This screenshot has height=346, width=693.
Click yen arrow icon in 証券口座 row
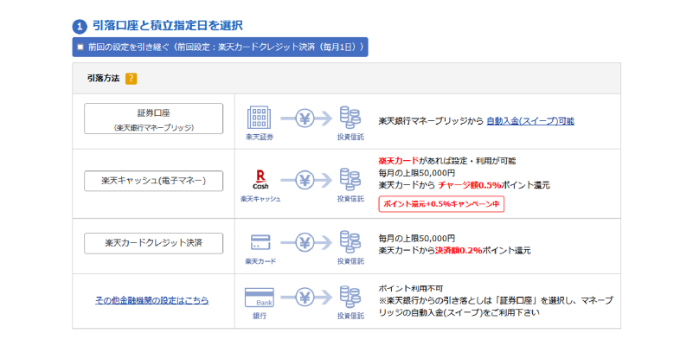pyautogui.click(x=305, y=118)
